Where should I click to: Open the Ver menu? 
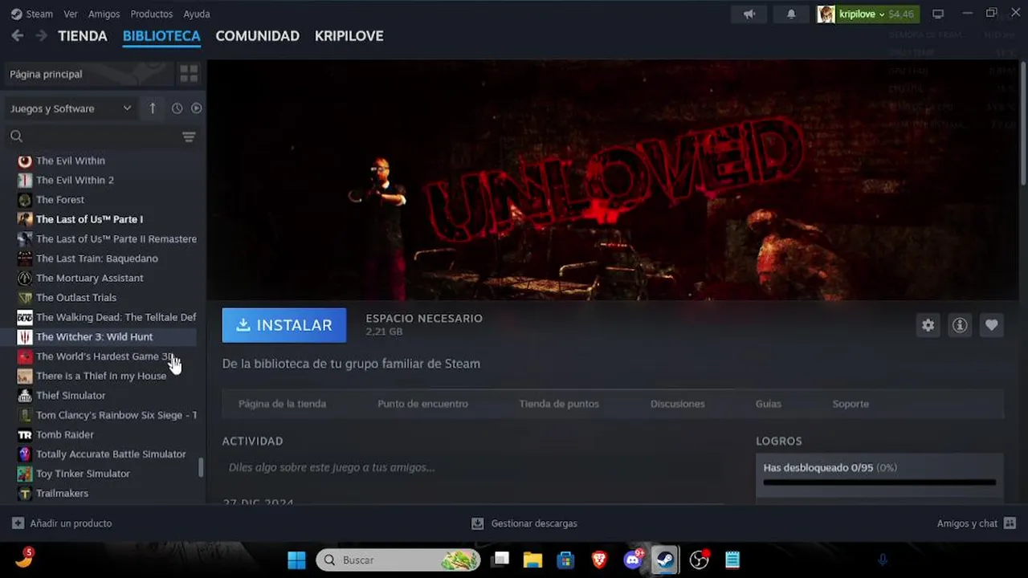[x=71, y=14]
